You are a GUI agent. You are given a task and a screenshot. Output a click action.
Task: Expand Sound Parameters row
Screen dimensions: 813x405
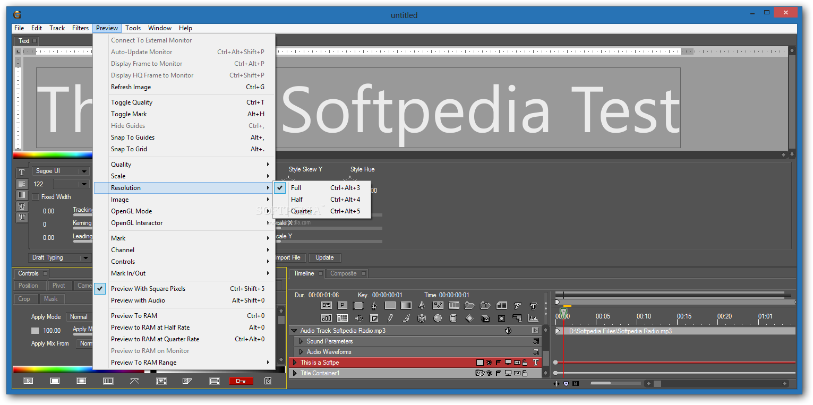coord(301,341)
